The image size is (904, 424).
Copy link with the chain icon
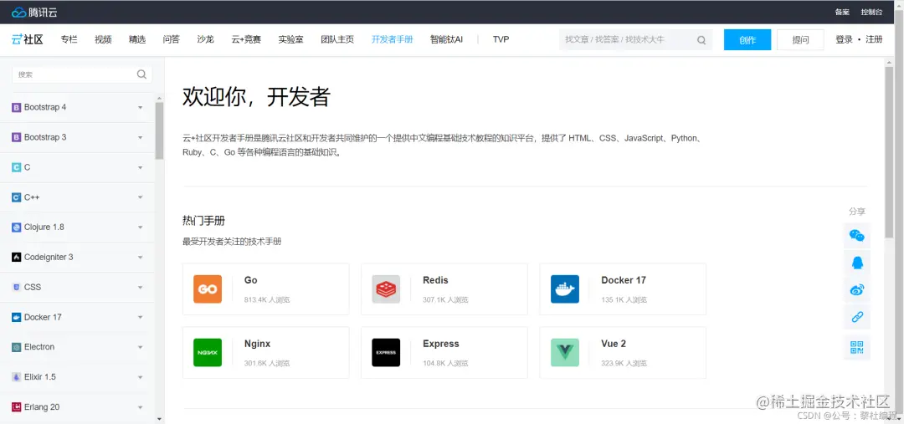[857, 317]
